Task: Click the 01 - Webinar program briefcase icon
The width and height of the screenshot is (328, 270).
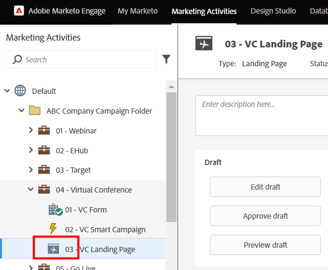Action: point(44,130)
